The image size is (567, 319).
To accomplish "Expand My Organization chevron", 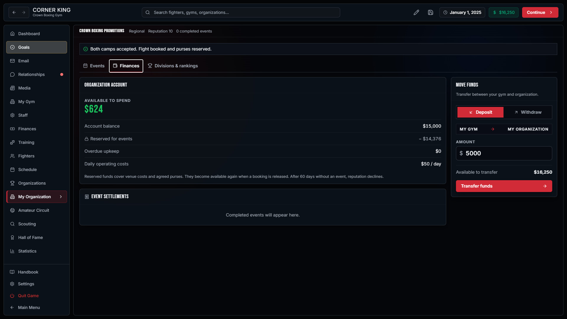I will [x=61, y=197].
